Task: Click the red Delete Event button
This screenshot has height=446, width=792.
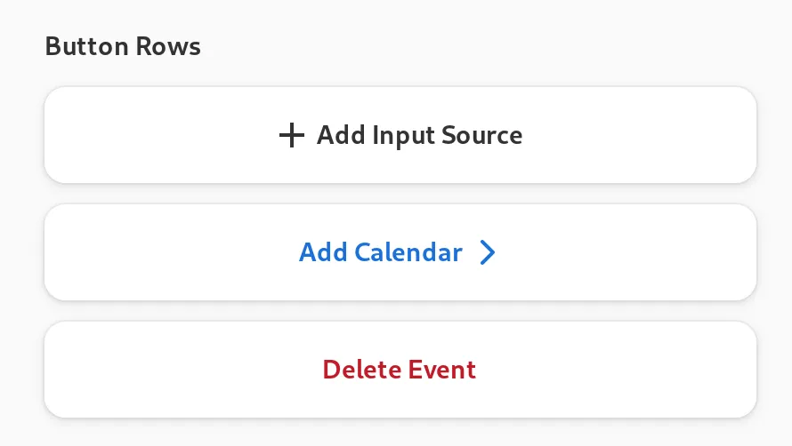Action: point(400,370)
